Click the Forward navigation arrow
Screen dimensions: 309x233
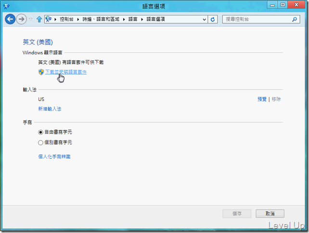coord(21,19)
